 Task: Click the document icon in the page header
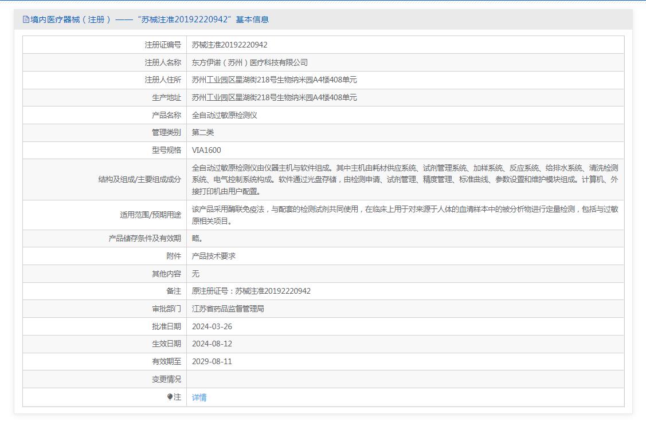(26, 19)
